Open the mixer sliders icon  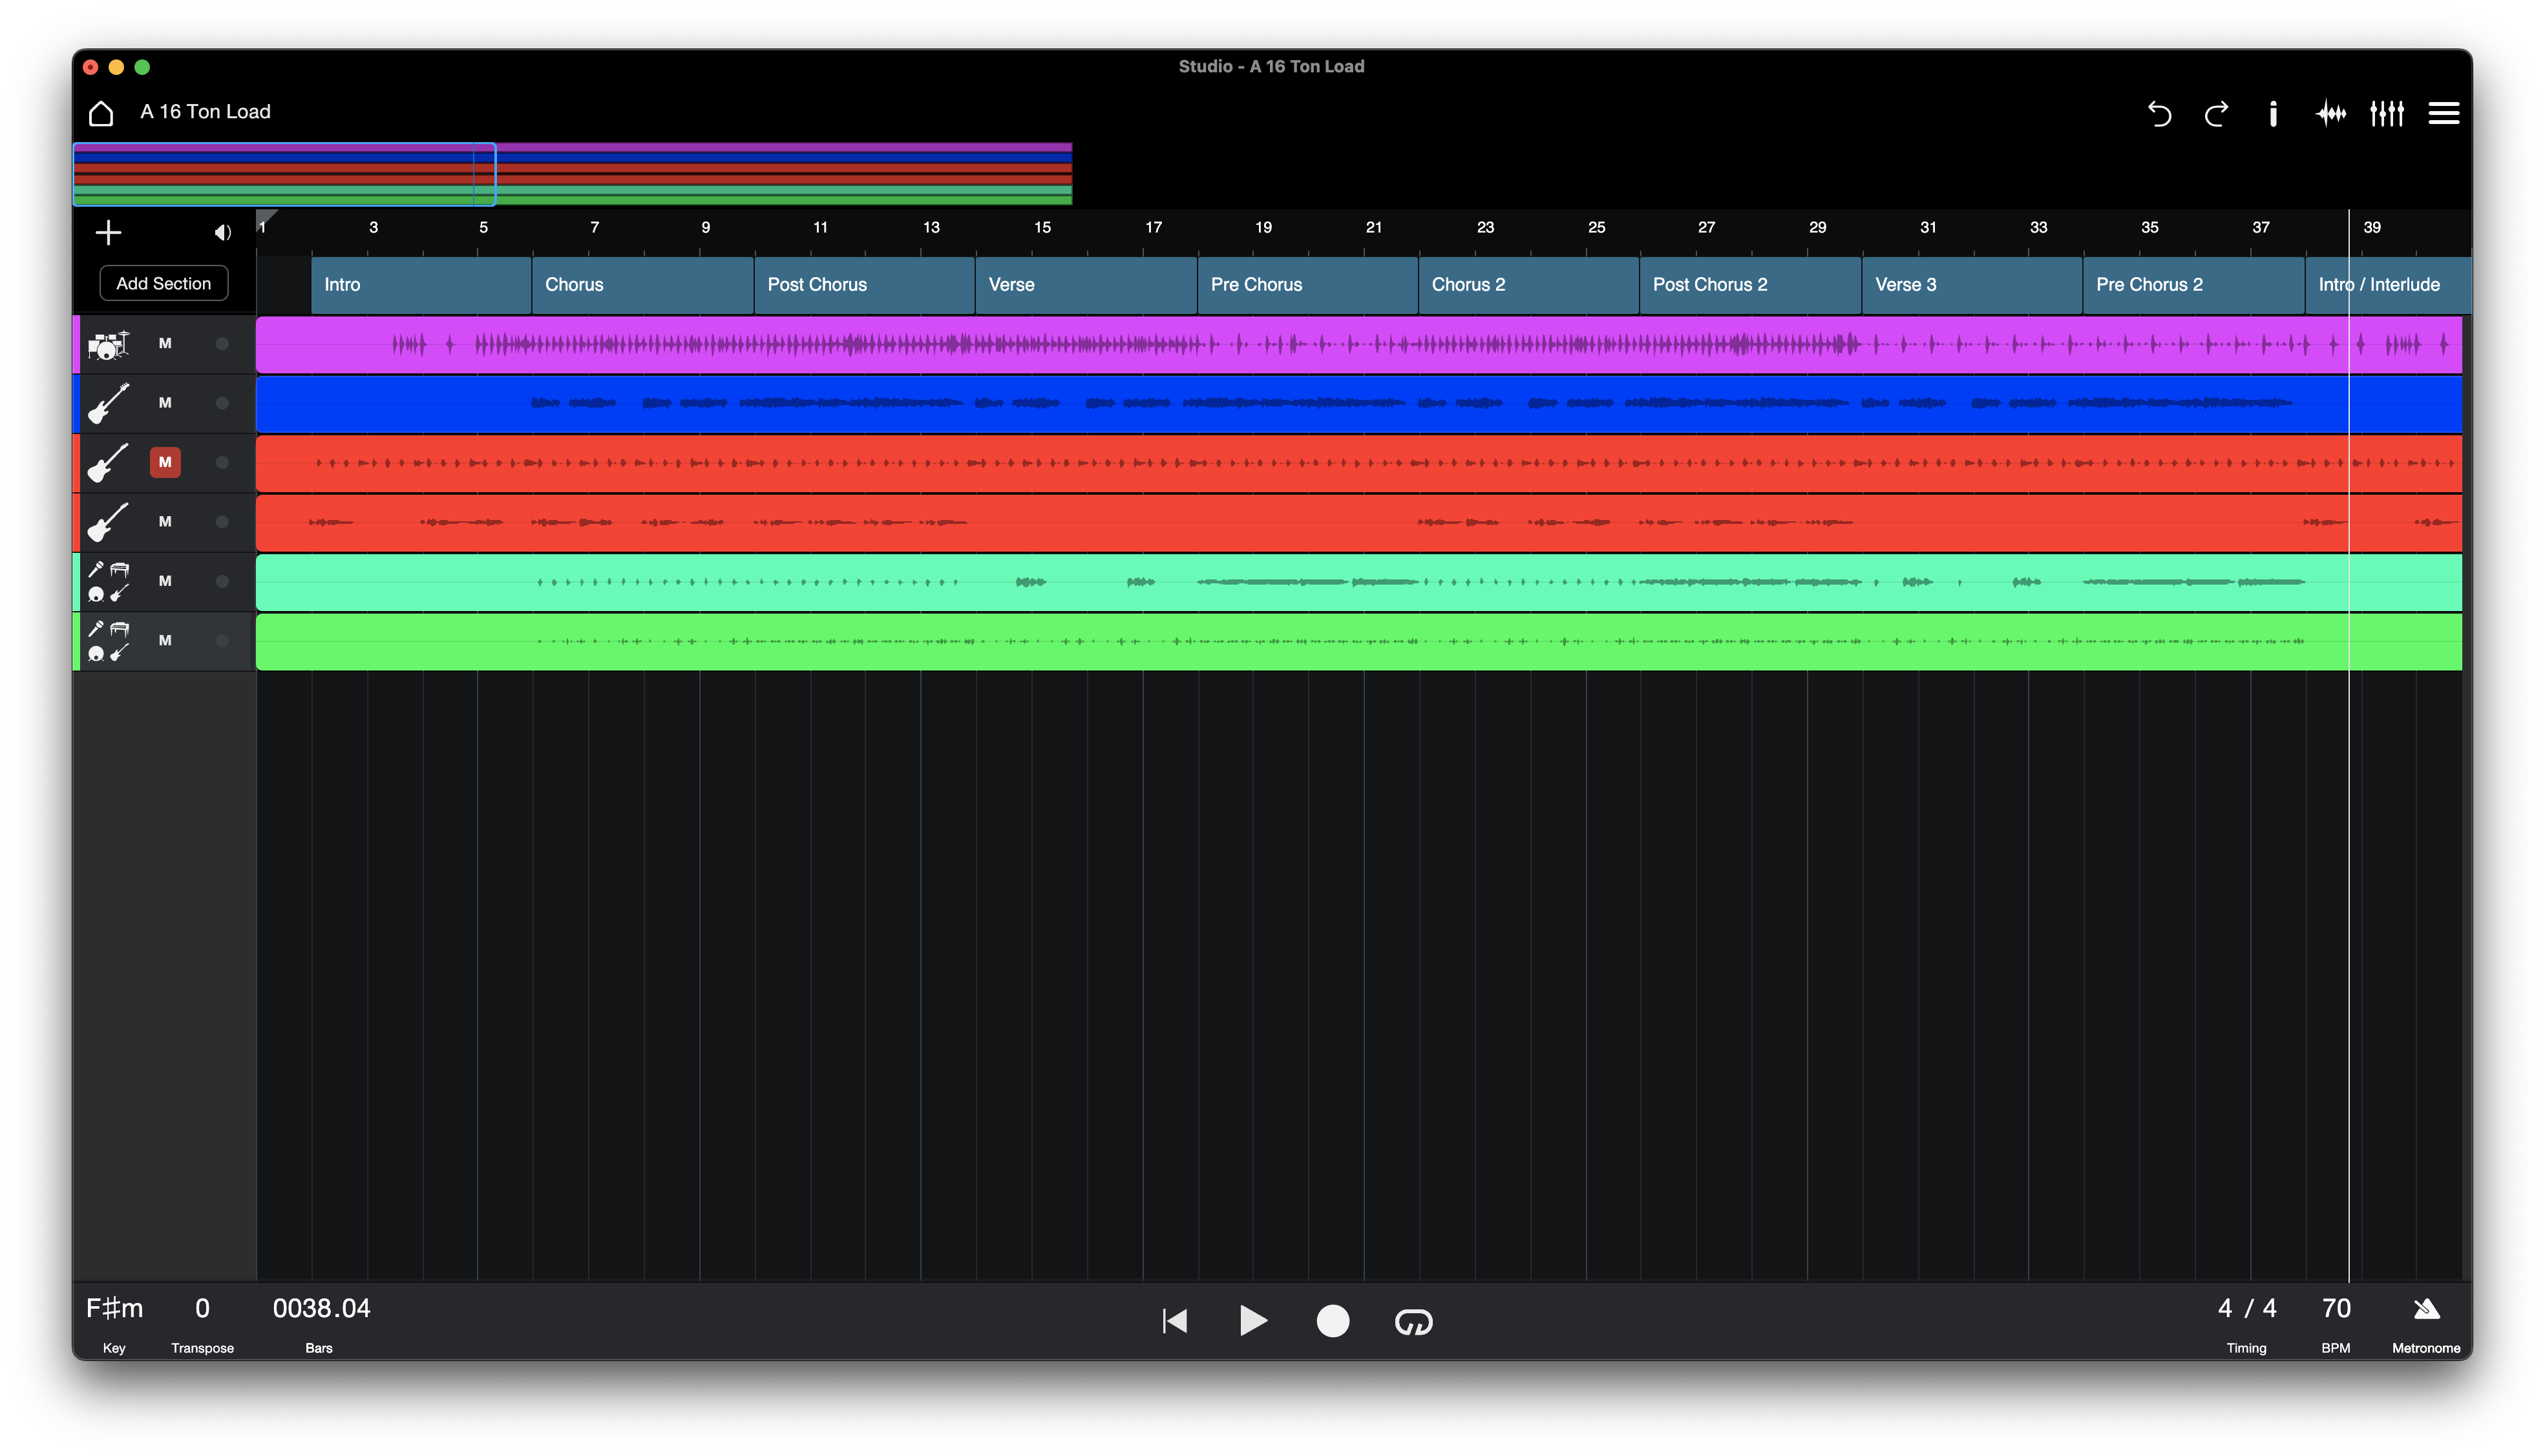2387,114
